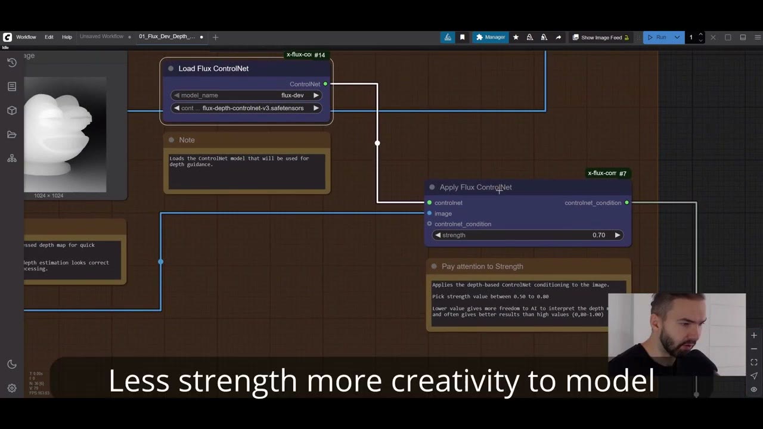Open the model library cube icon
Image resolution: width=763 pixels, height=429 pixels.
click(12, 110)
